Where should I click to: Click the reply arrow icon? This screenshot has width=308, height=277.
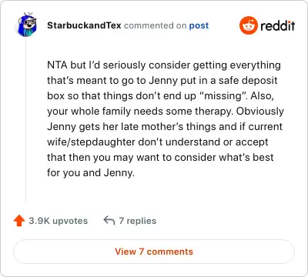coord(109,220)
